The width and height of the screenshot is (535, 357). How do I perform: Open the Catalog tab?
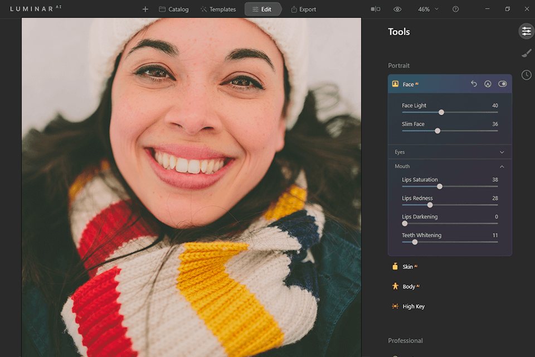coord(174,9)
